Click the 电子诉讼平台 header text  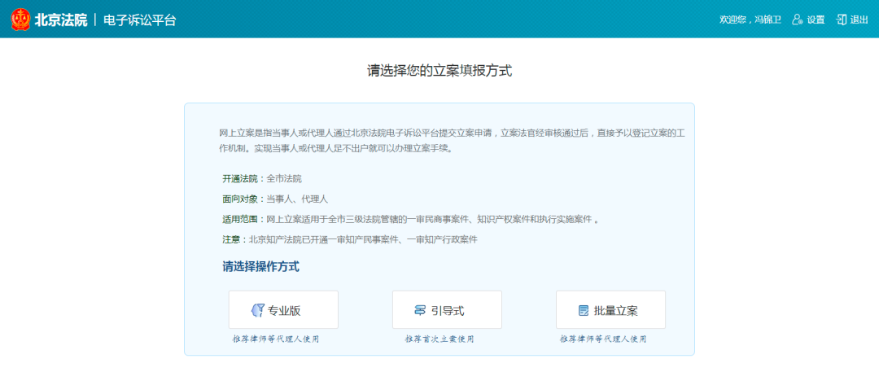(x=139, y=20)
